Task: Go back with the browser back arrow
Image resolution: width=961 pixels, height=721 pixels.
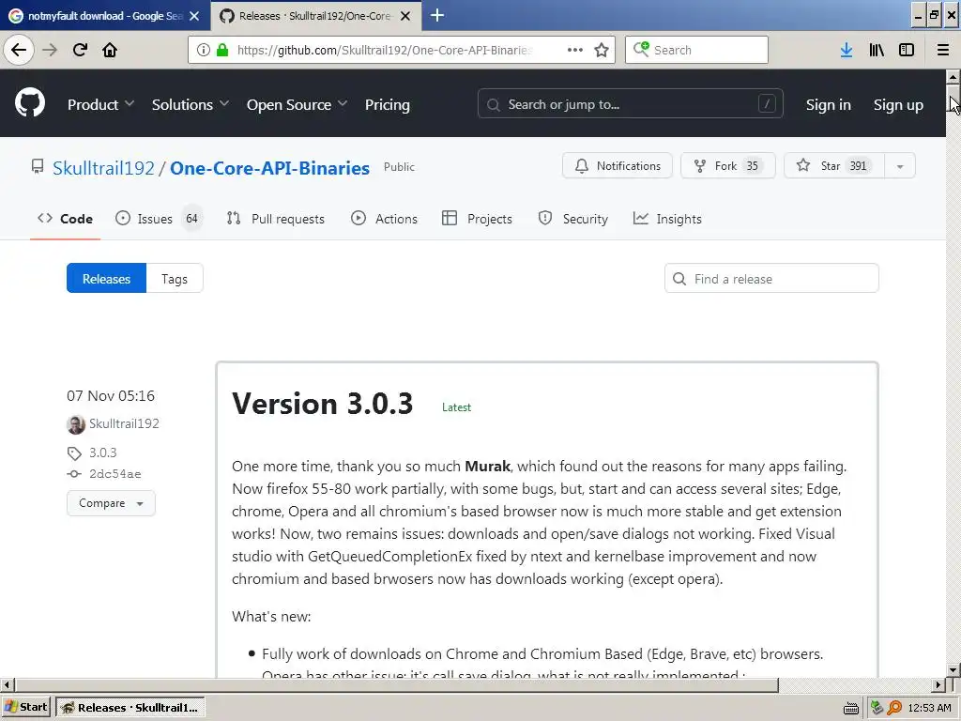Action: pos(19,50)
